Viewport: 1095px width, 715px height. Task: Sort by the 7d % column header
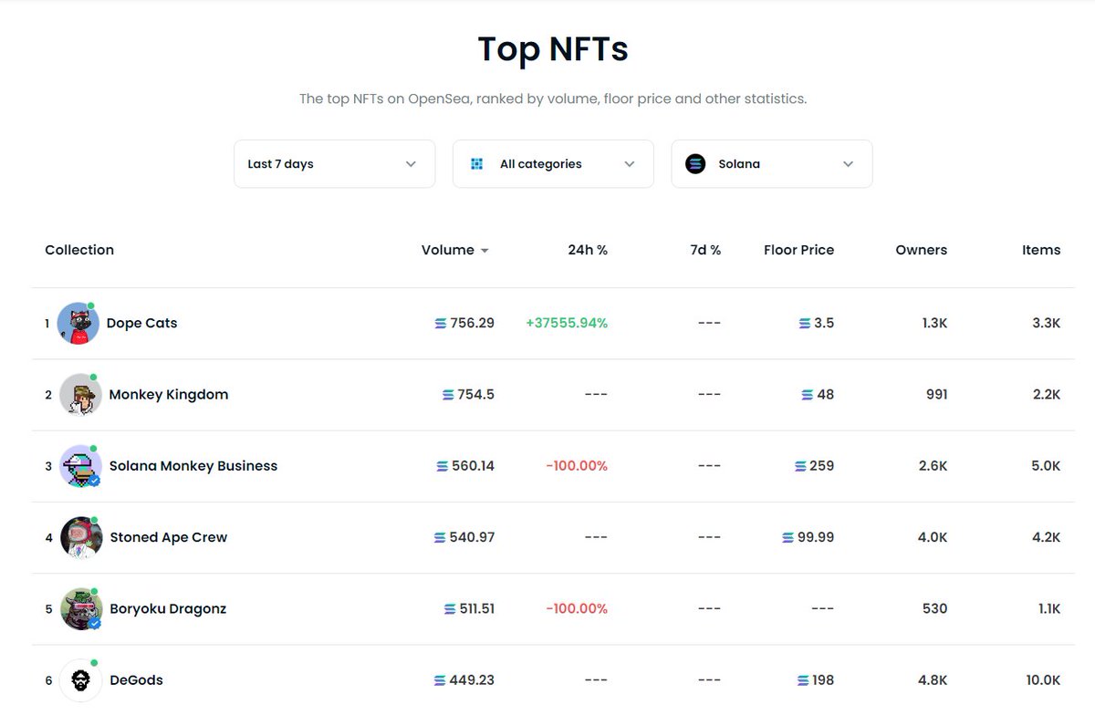tap(705, 250)
